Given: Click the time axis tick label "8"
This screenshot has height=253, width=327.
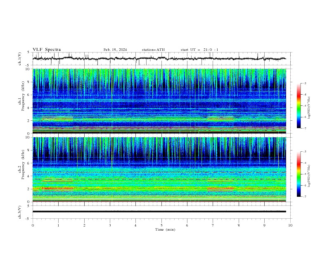Looking at the screenshot, I should click(x=239, y=225).
